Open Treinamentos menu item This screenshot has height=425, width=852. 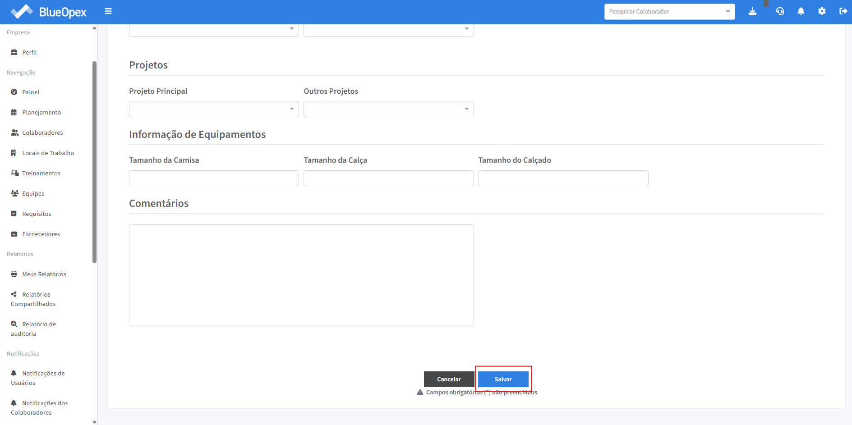(x=41, y=173)
